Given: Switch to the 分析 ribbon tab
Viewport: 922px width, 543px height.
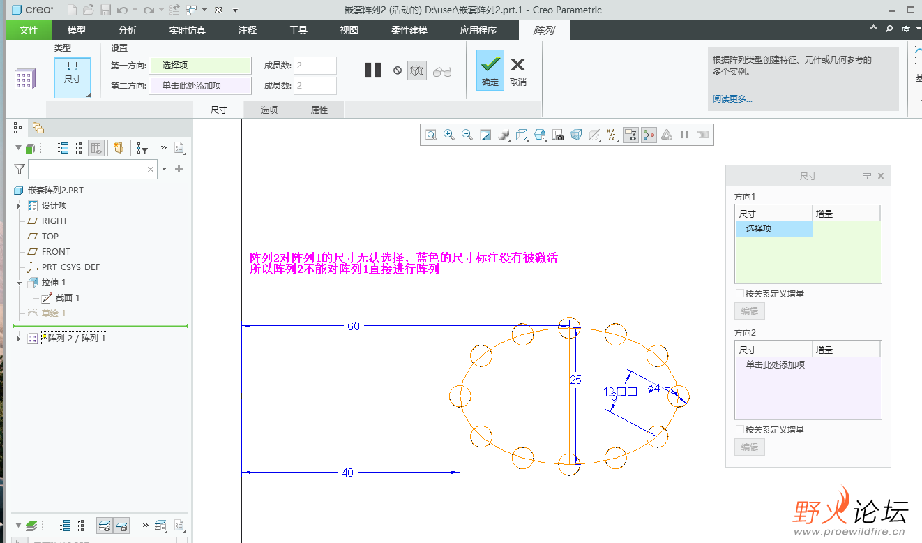Looking at the screenshot, I should 128,30.
